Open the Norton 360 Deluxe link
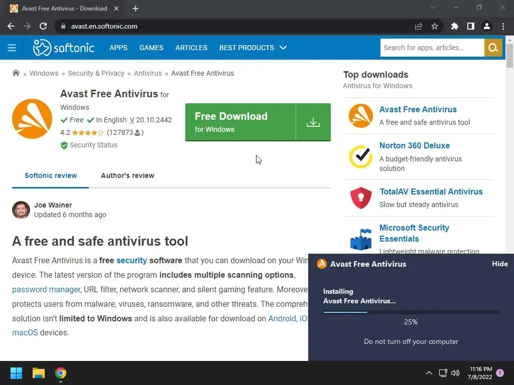 tap(414, 145)
